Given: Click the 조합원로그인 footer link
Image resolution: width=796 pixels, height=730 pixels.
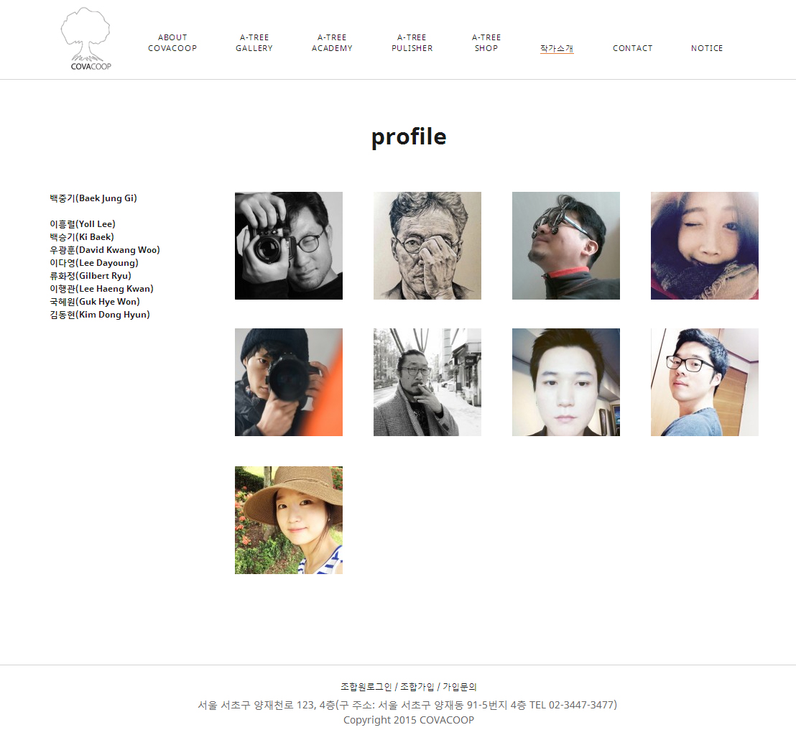Looking at the screenshot, I should (366, 687).
